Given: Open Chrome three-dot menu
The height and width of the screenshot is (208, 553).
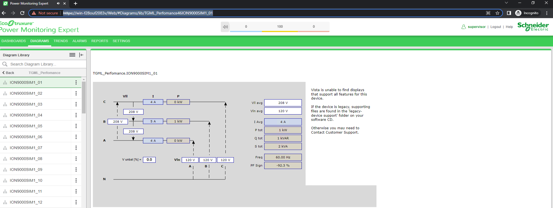Looking at the screenshot, I should pyautogui.click(x=547, y=13).
